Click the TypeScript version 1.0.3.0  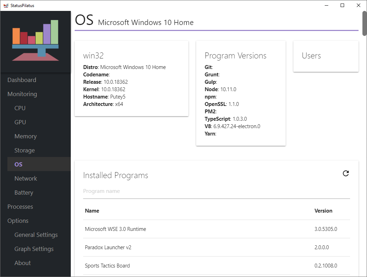pos(240,119)
